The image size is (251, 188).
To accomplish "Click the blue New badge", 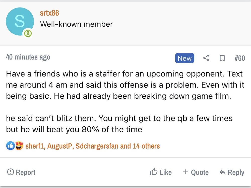I will point(184,58).
